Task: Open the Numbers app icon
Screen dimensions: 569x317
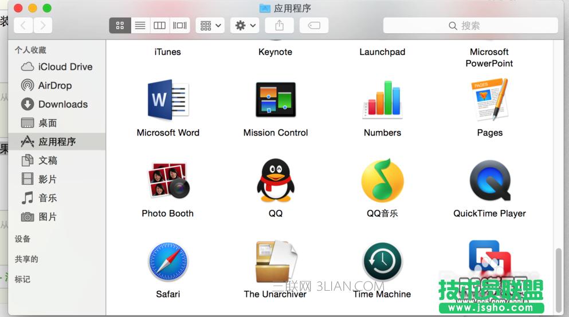Action: (382, 100)
